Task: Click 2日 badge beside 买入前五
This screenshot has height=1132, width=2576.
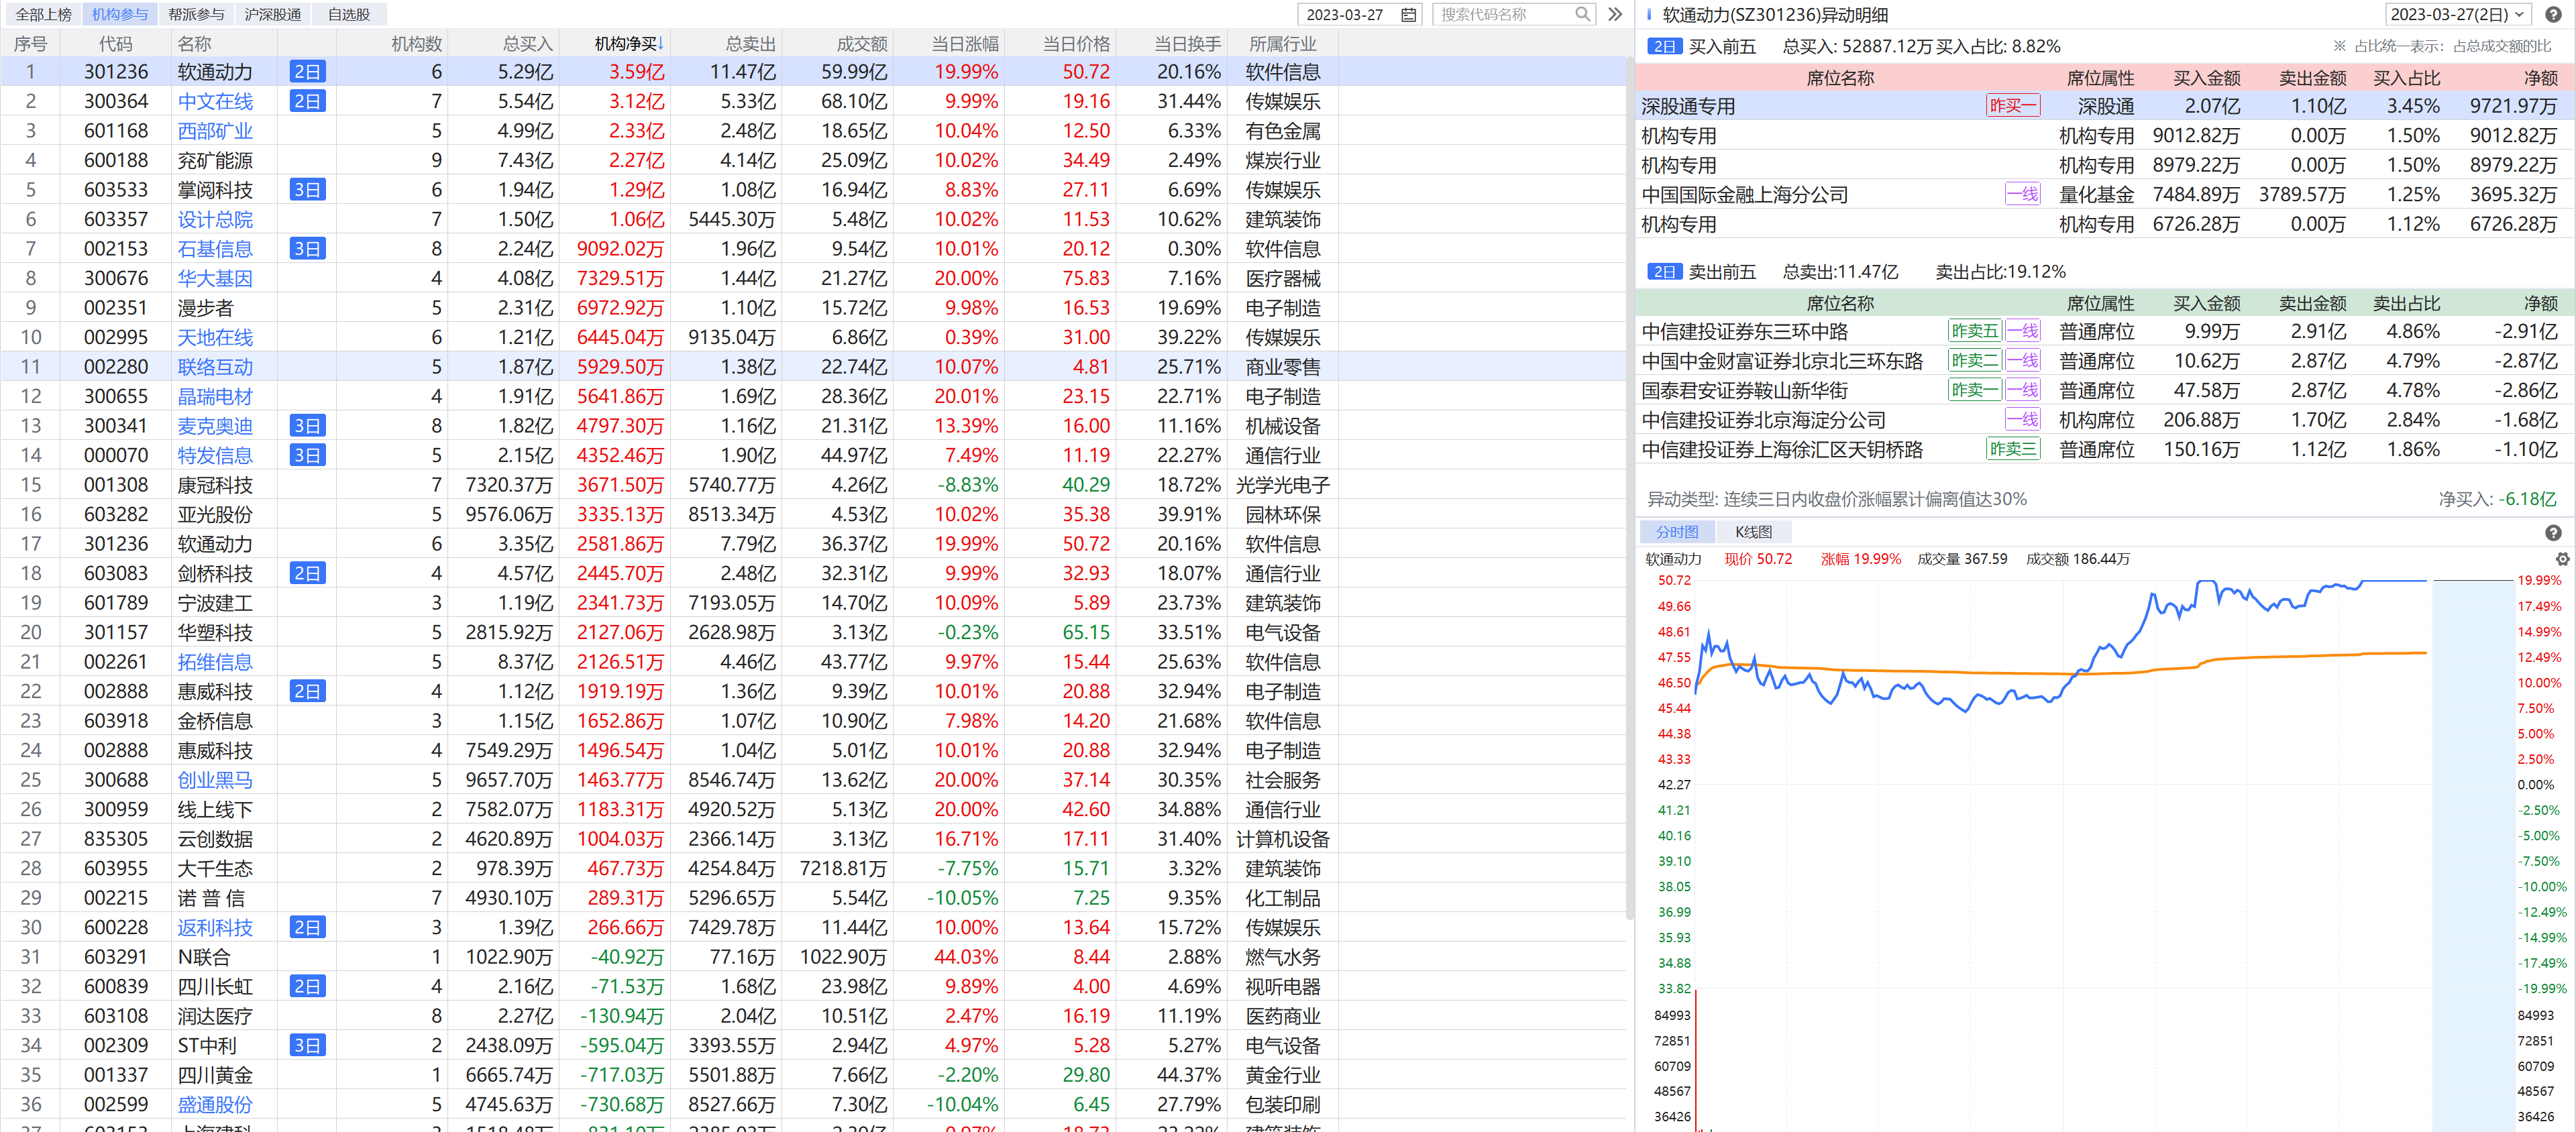Action: [x=1664, y=46]
